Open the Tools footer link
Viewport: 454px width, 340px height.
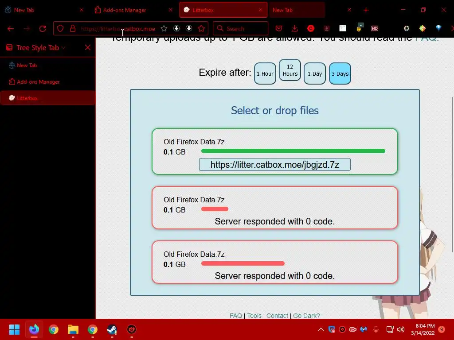tap(254, 315)
